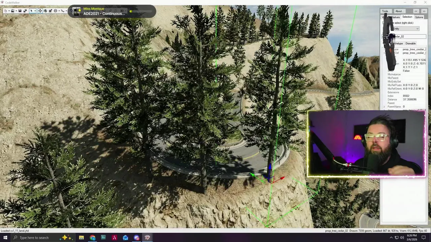Viewport: 431px width, 242px height.
Task: Expand the Open file dropdown arrow
Action: pyautogui.click(x=16, y=11)
